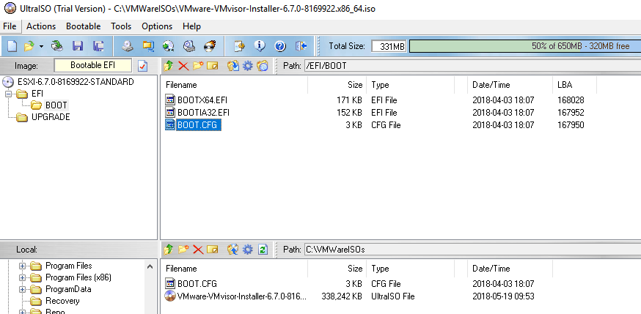Click the blue gear icon in image toolbar

click(x=248, y=66)
